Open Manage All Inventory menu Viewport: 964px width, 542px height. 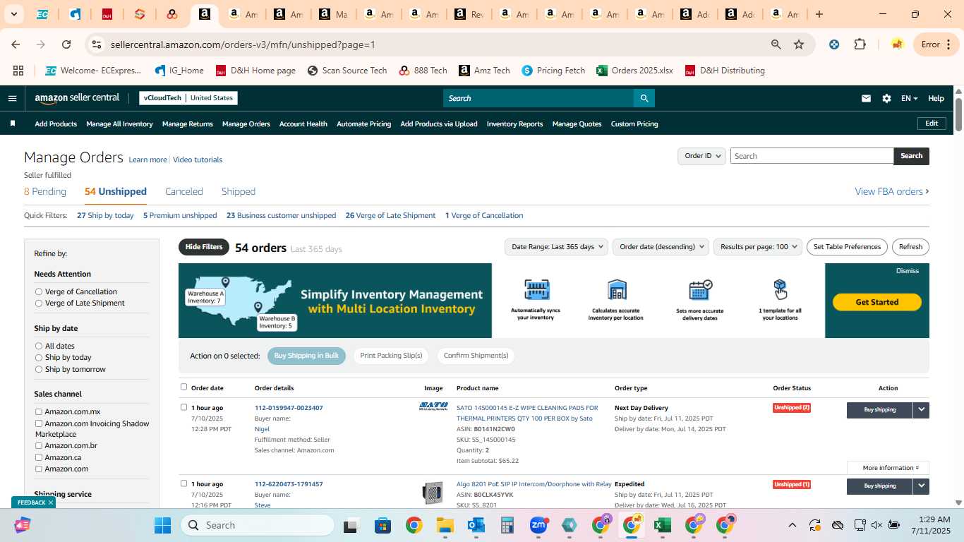(x=119, y=124)
